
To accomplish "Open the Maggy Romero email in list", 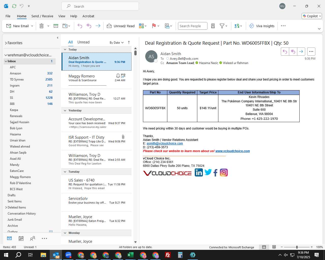I will (x=96, y=80).
